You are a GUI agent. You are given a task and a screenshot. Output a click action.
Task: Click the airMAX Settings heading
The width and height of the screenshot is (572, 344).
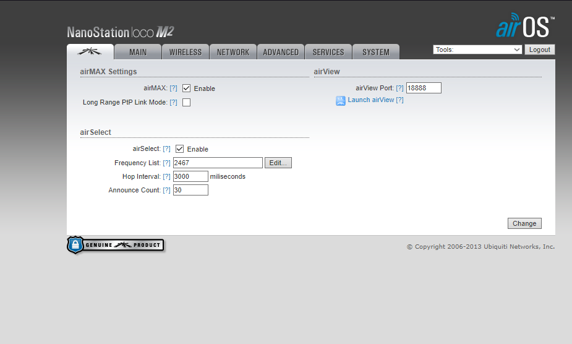click(x=108, y=72)
